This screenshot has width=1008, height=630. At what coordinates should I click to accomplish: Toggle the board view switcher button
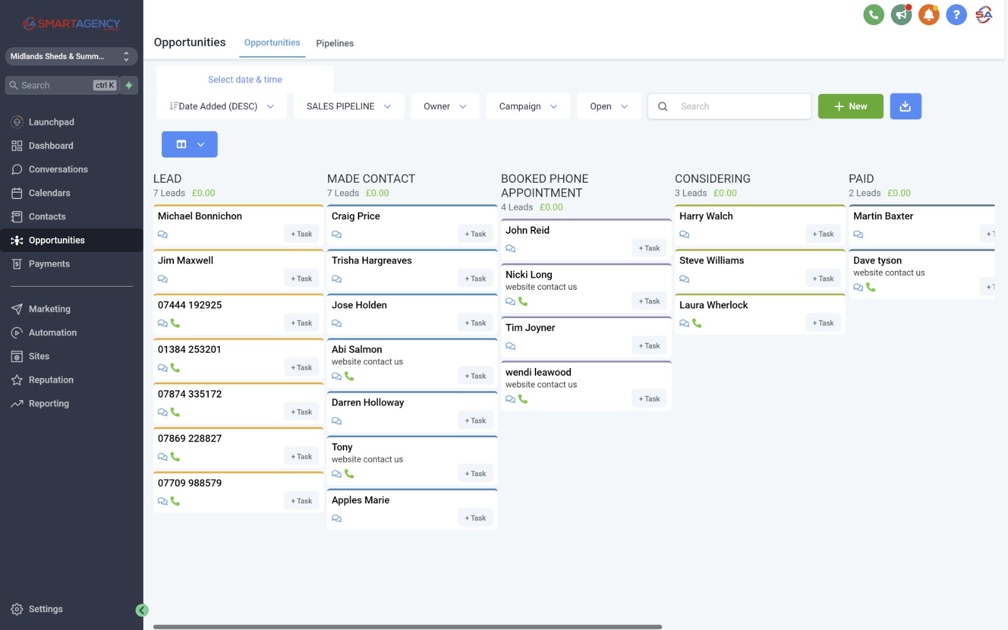pos(190,144)
